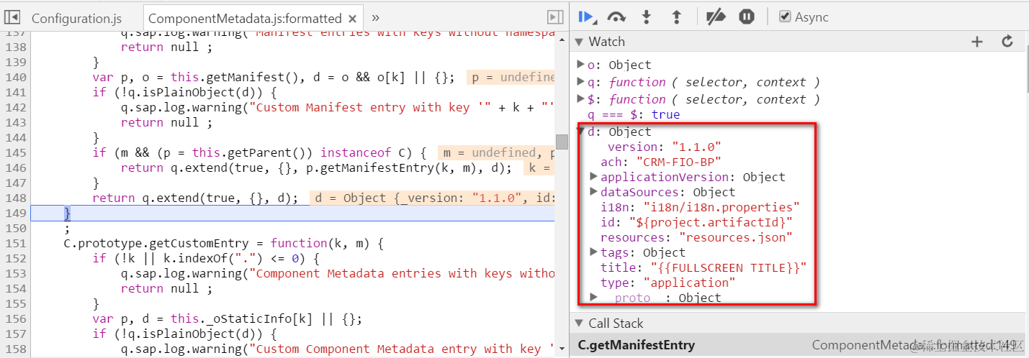Step into next function call
The width and height of the screenshot is (1029, 358).
coord(647,17)
